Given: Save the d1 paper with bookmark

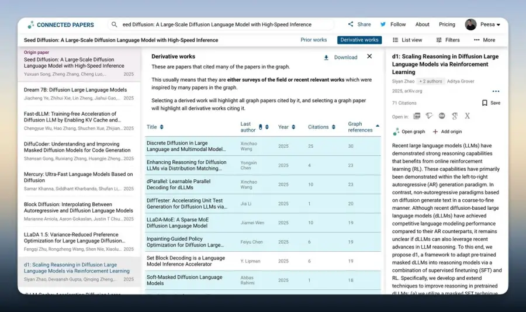Looking at the screenshot, I should click(x=491, y=103).
